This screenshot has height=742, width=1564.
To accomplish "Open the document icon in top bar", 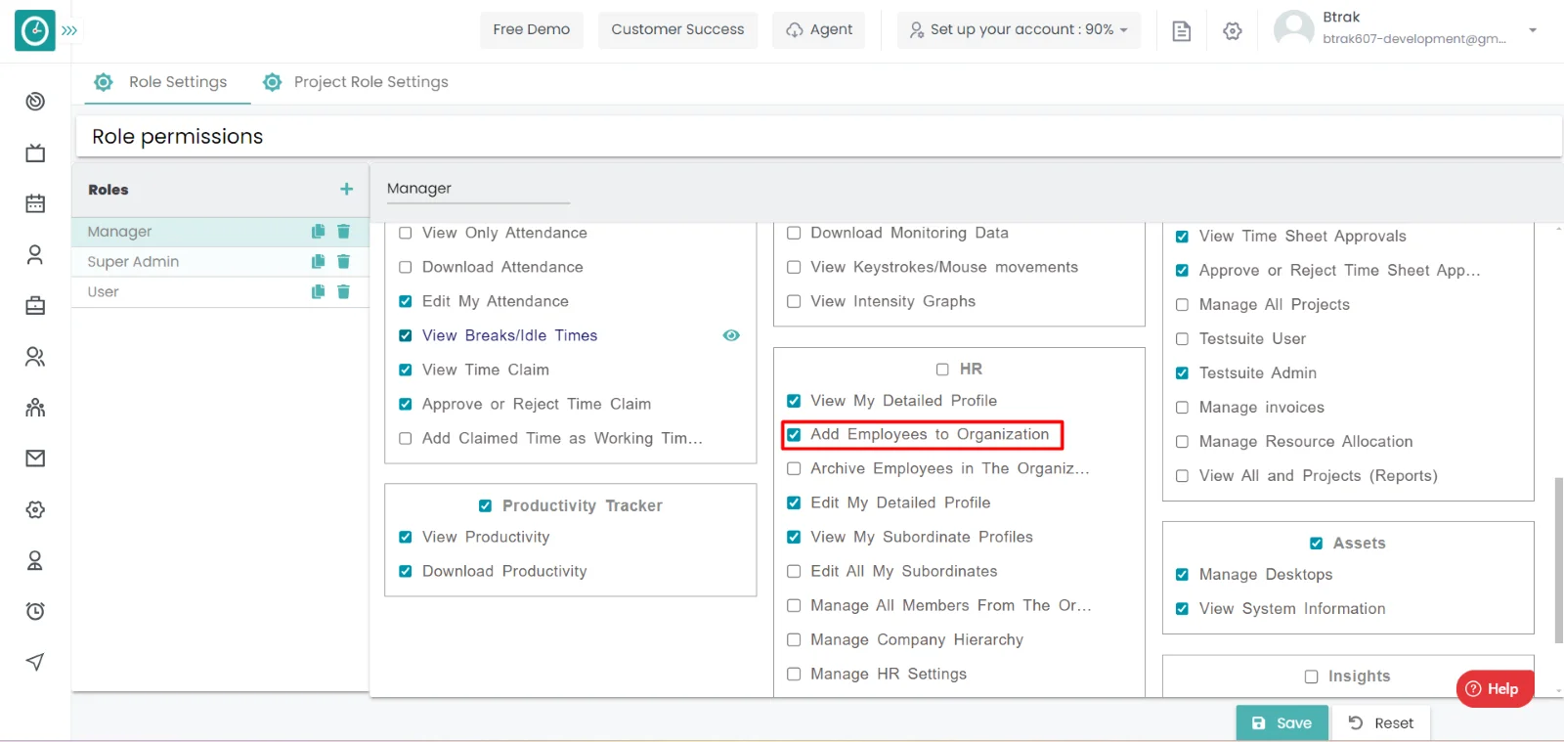I will (x=1182, y=31).
